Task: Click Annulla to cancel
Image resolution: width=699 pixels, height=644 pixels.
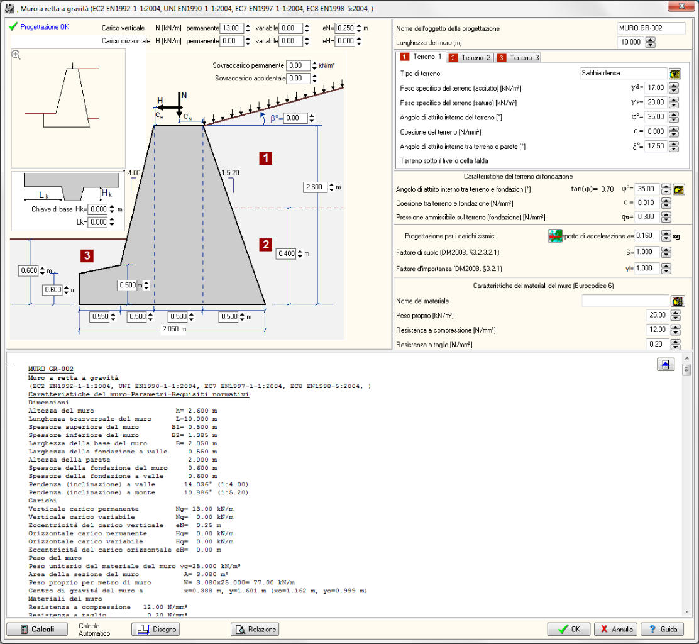Action: 615,630
